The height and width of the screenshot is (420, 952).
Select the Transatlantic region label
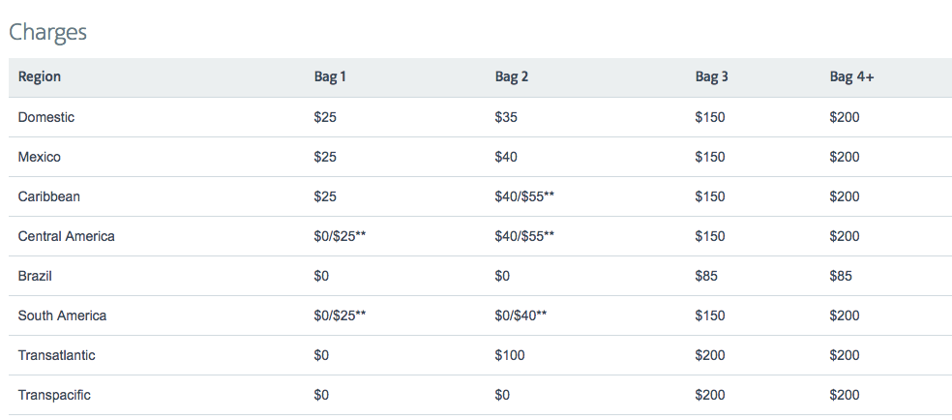(x=57, y=355)
